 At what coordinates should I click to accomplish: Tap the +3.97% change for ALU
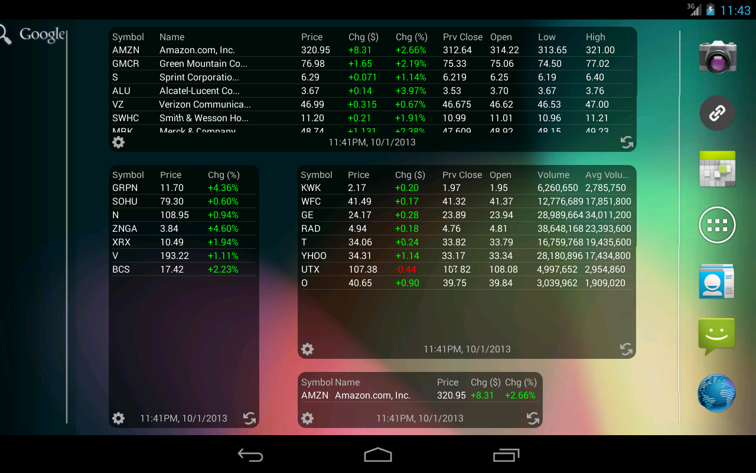(x=411, y=91)
